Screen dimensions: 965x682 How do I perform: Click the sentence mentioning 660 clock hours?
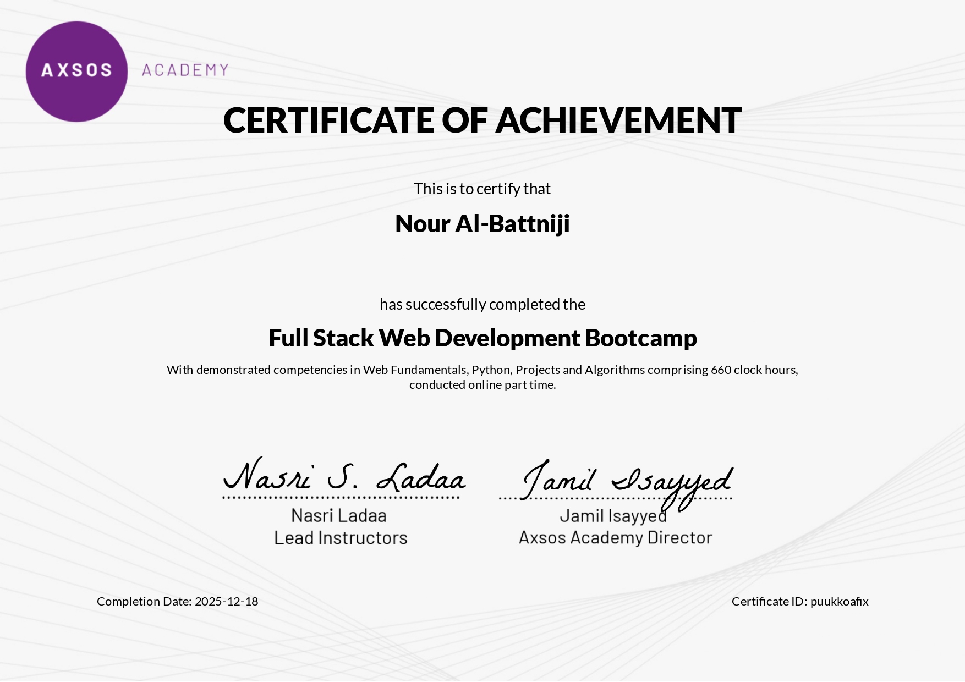pyautogui.click(x=482, y=370)
